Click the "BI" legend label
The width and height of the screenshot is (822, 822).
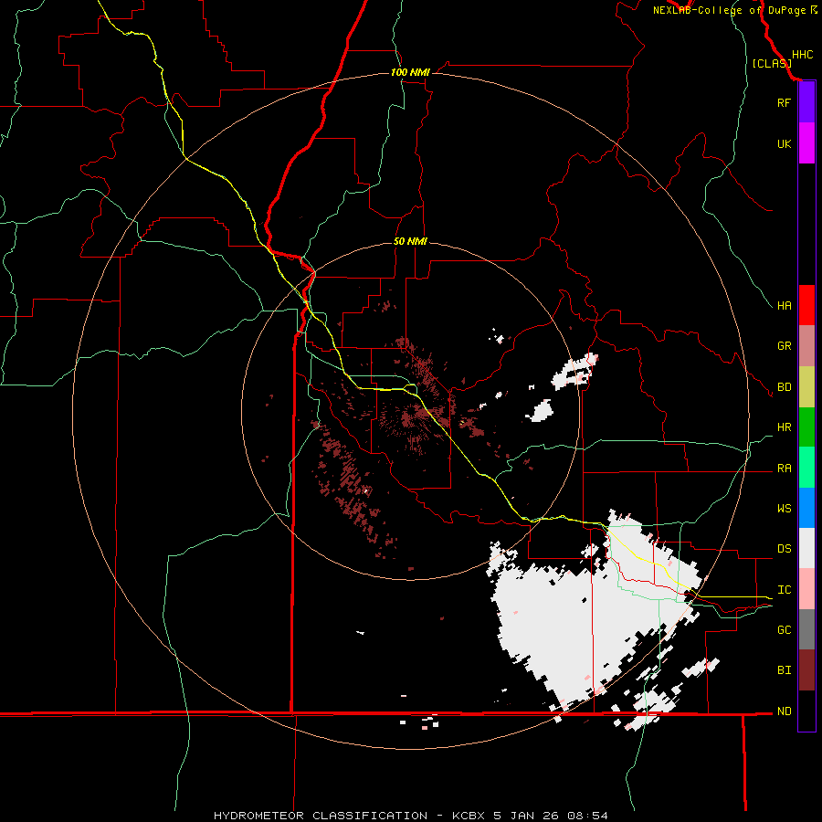tap(784, 670)
